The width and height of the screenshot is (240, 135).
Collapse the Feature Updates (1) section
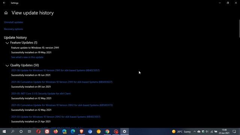pos(7,43)
